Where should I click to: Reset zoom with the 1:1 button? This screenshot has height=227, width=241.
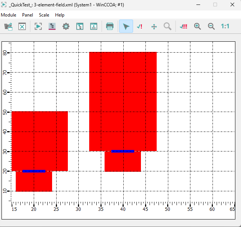tap(225, 26)
